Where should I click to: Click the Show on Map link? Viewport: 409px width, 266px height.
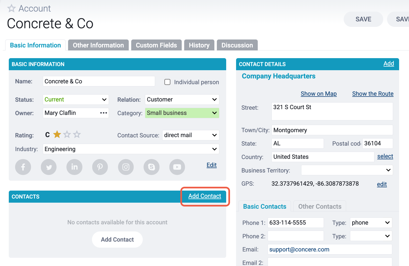coord(318,94)
